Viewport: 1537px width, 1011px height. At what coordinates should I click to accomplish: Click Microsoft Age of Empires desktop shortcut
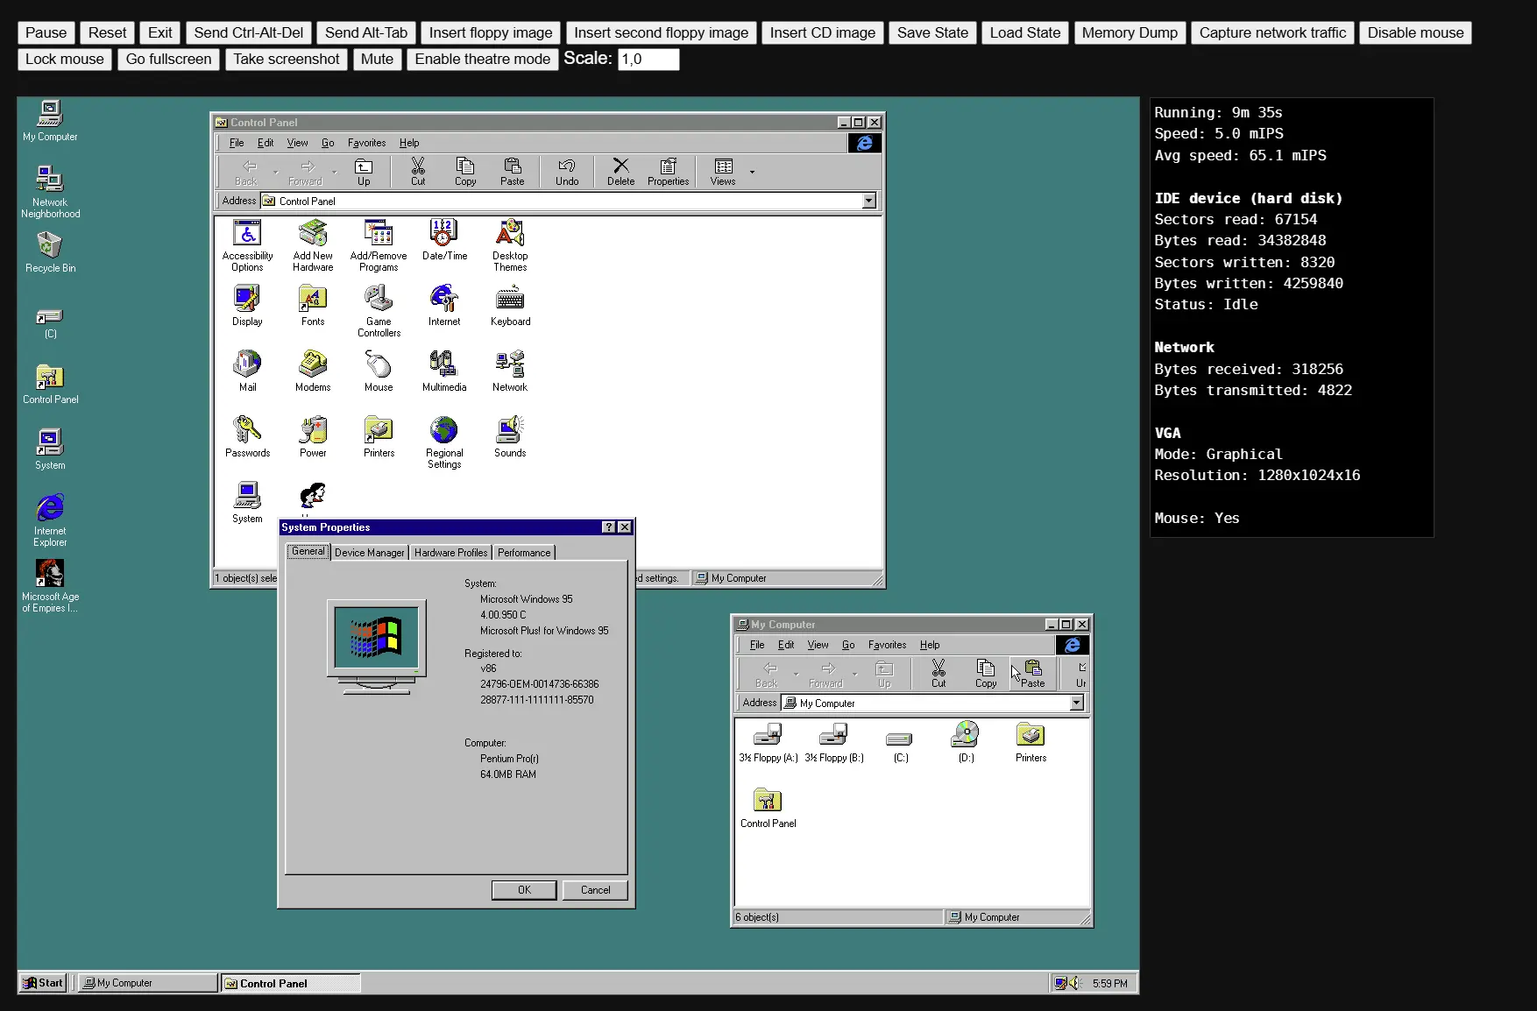[50, 586]
